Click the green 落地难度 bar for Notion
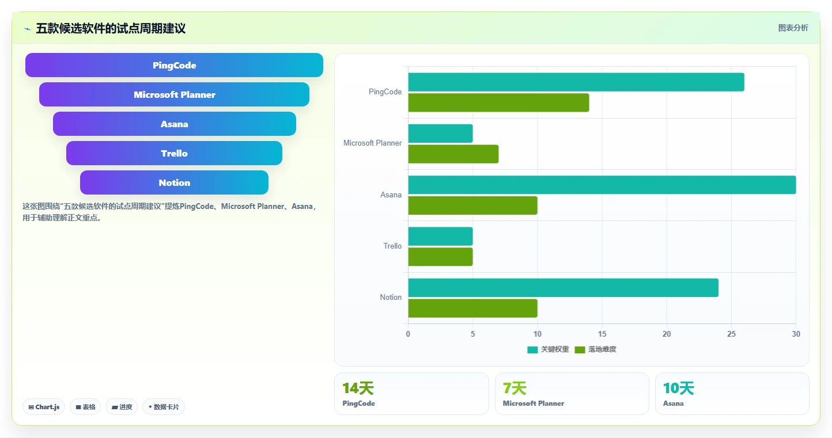832x438 pixels. 472,308
